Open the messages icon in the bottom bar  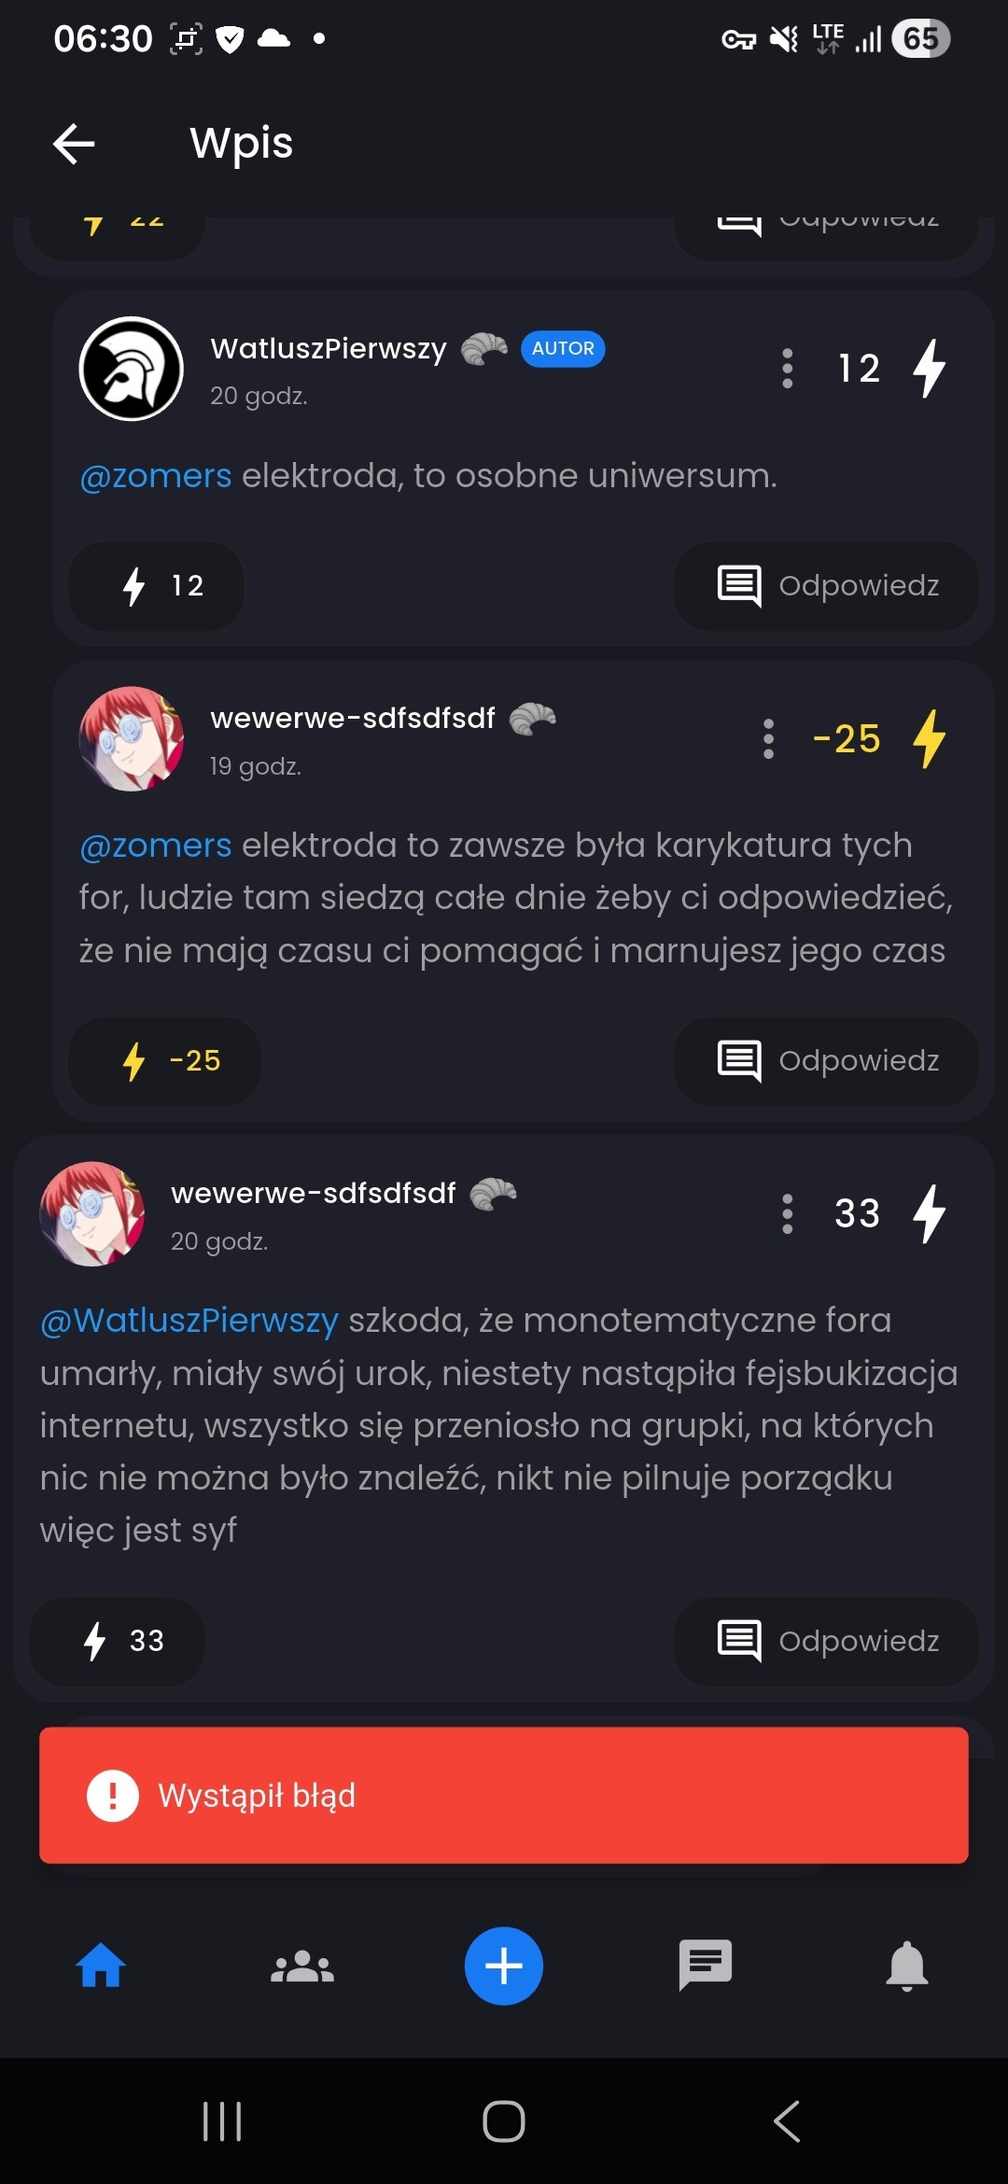[x=706, y=1966]
